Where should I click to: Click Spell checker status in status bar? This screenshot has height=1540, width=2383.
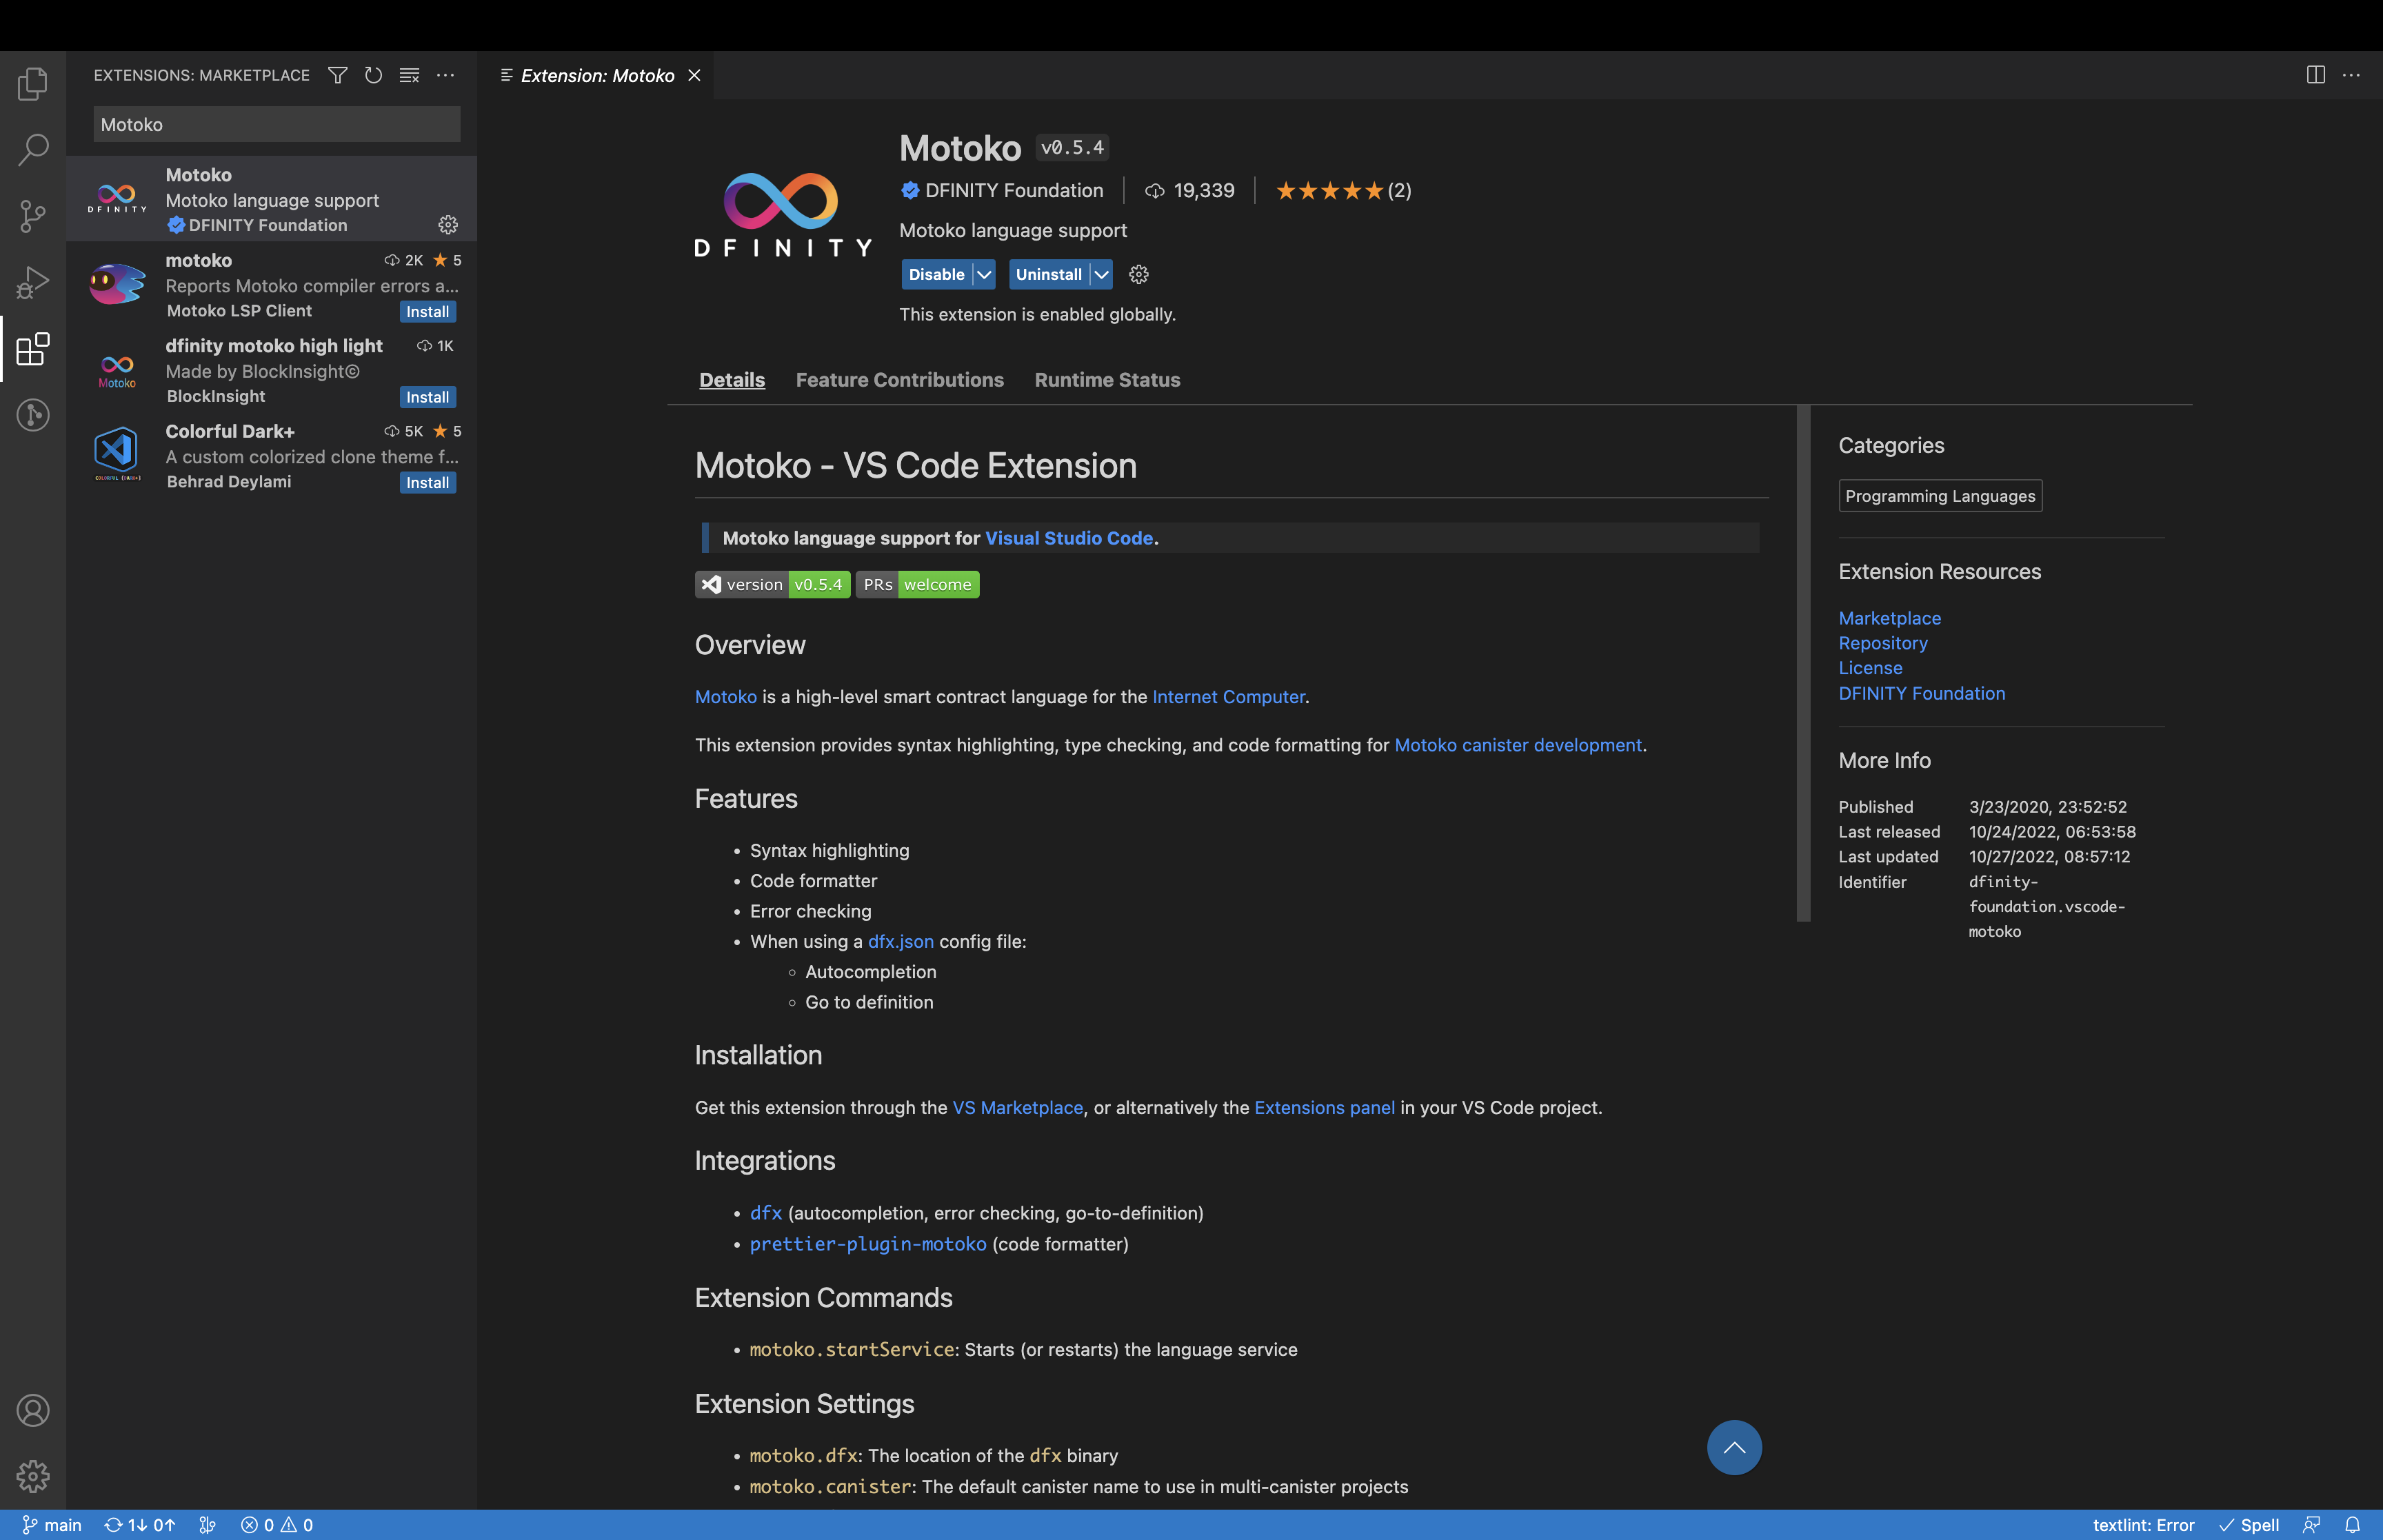[2250, 1525]
